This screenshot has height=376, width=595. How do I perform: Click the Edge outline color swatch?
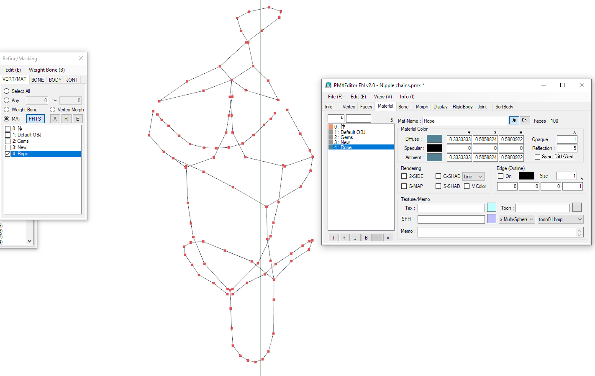coord(526,176)
